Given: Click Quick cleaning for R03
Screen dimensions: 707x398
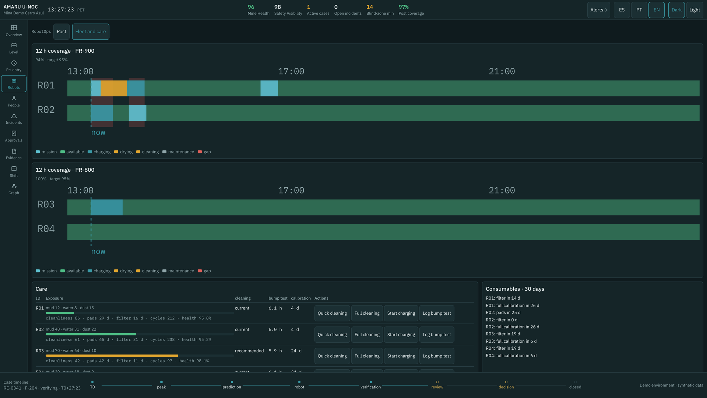Looking at the screenshot, I should (332, 356).
